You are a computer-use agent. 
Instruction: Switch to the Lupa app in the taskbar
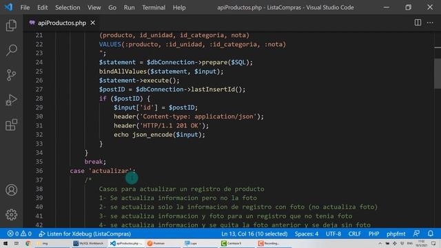(x=201, y=243)
